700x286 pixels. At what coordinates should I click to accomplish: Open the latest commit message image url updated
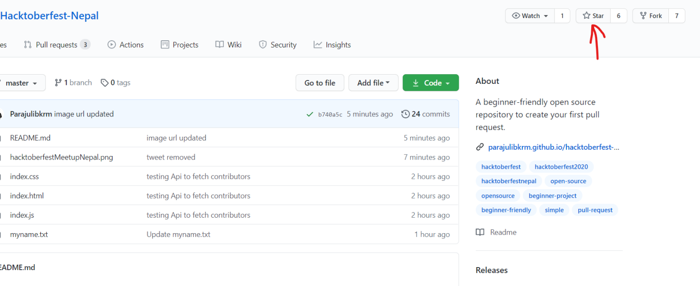84,114
